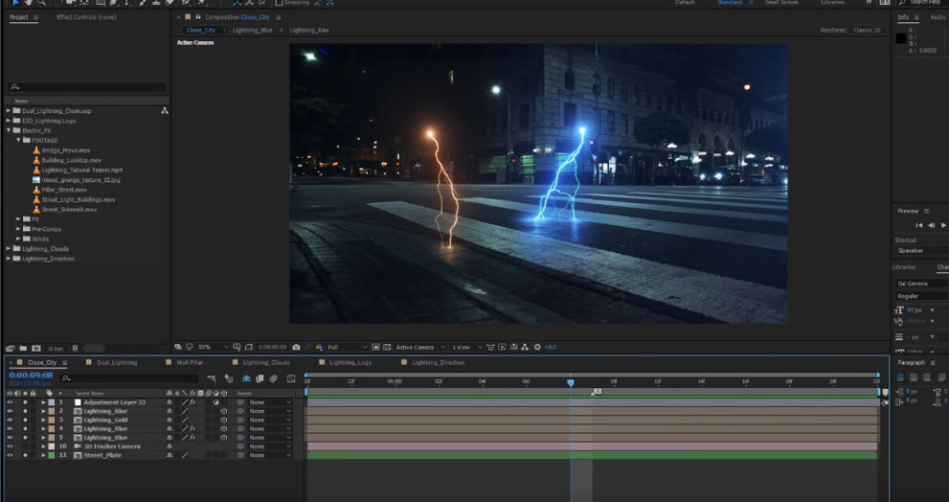949x502 pixels.
Task: Right-align paragraph text
Action: coord(927,377)
